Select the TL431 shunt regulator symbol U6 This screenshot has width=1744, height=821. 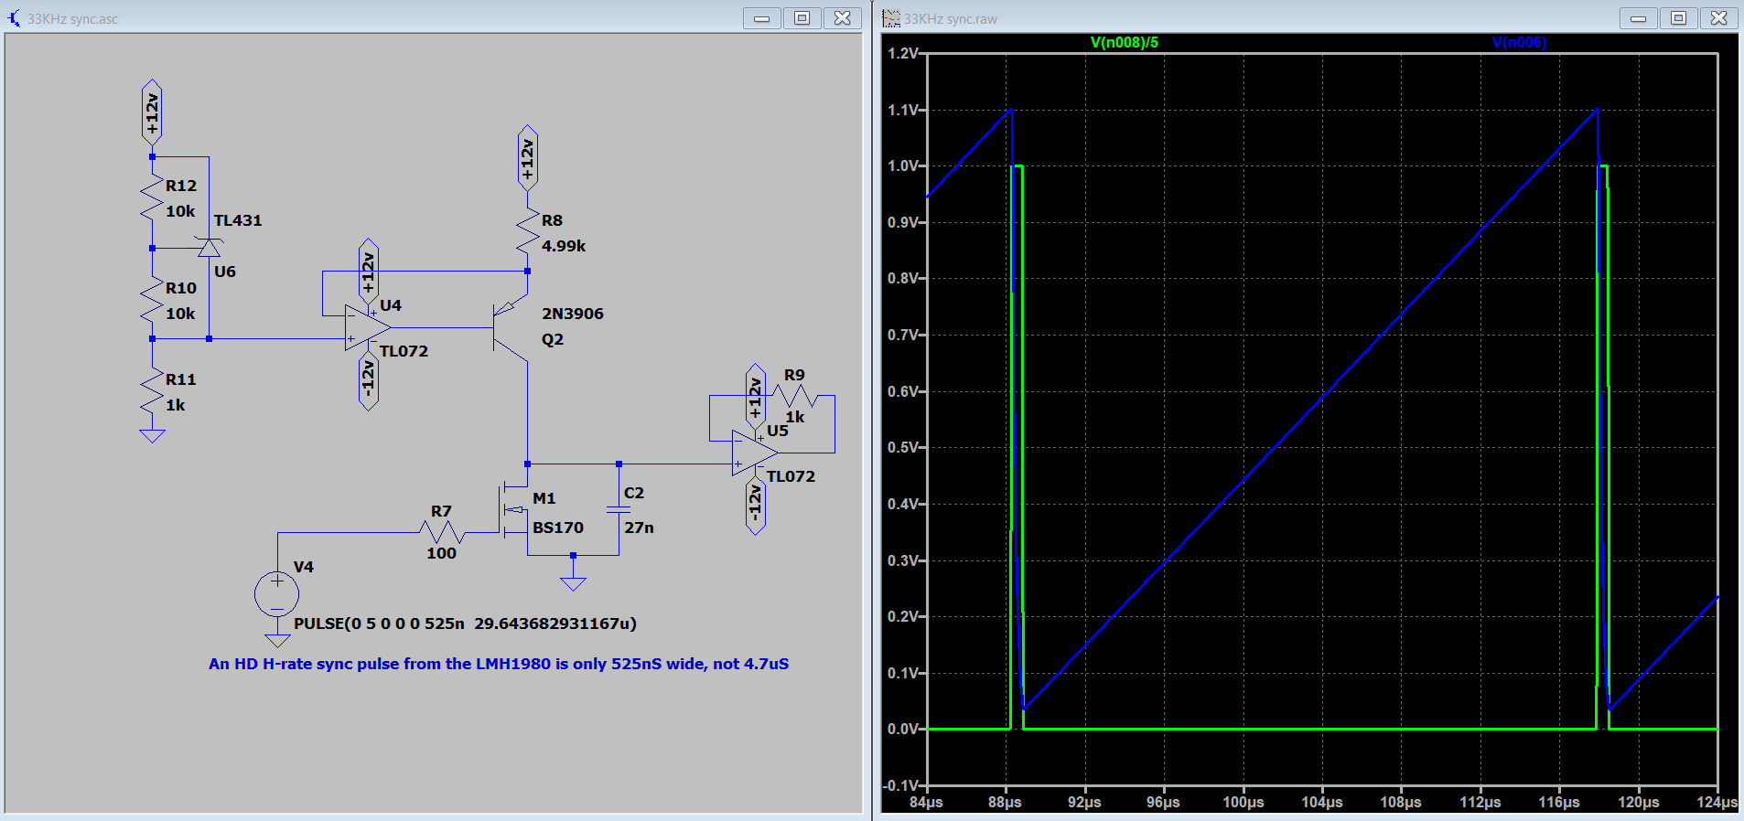[210, 247]
